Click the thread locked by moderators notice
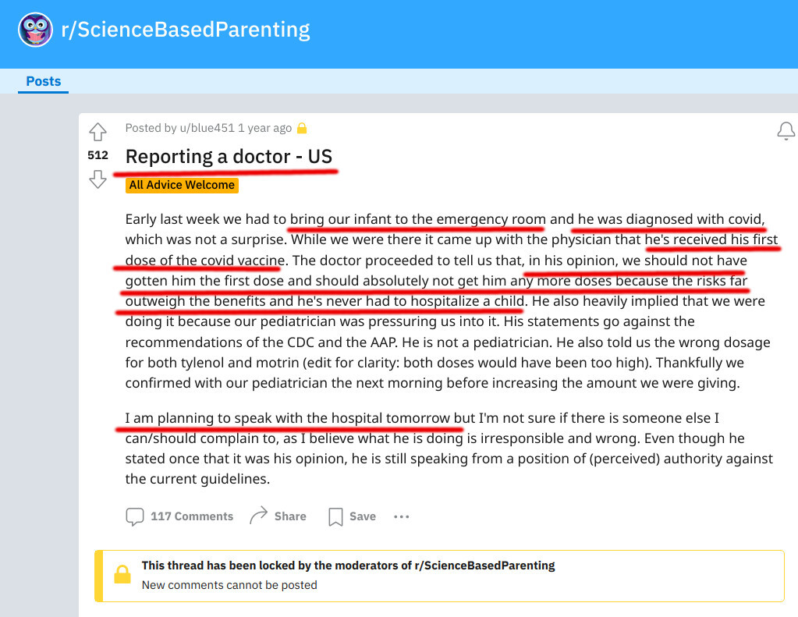This screenshot has width=798, height=617. pos(348,566)
